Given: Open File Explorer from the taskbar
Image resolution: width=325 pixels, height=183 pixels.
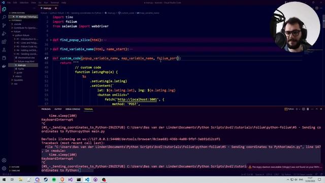Looking at the screenshot, I should [x=20, y=179].
